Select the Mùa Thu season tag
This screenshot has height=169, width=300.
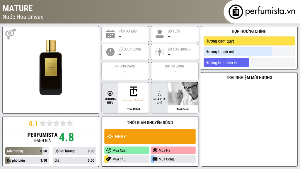(x=127, y=159)
